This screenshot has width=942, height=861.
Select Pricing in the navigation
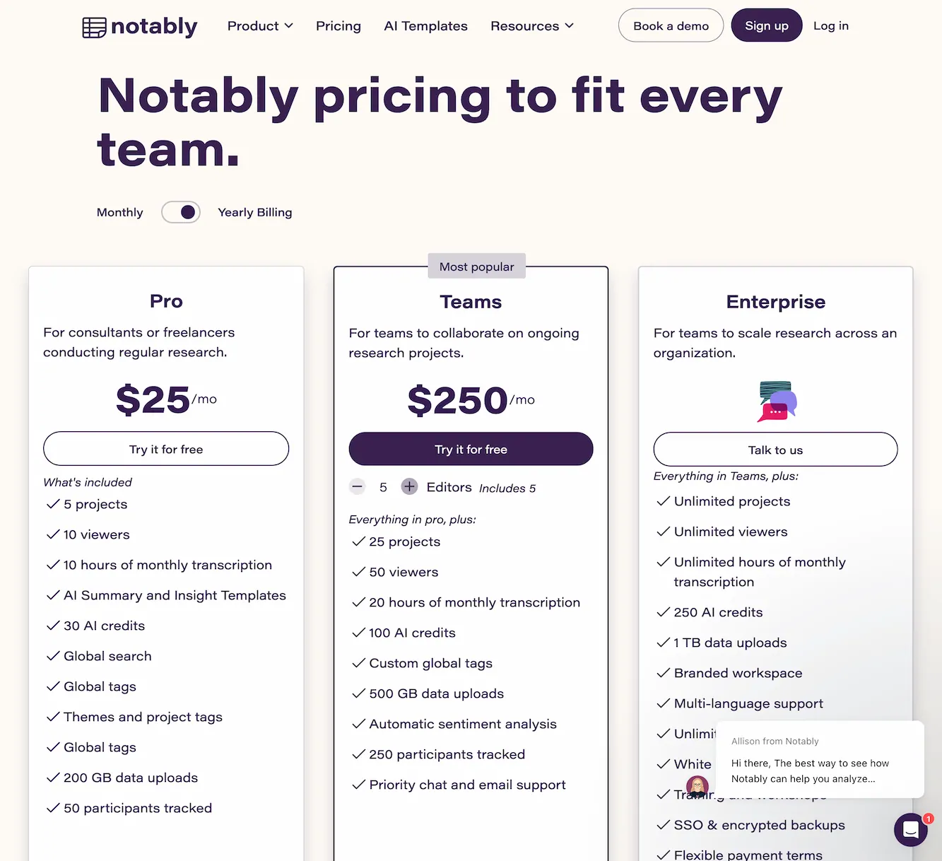point(338,25)
